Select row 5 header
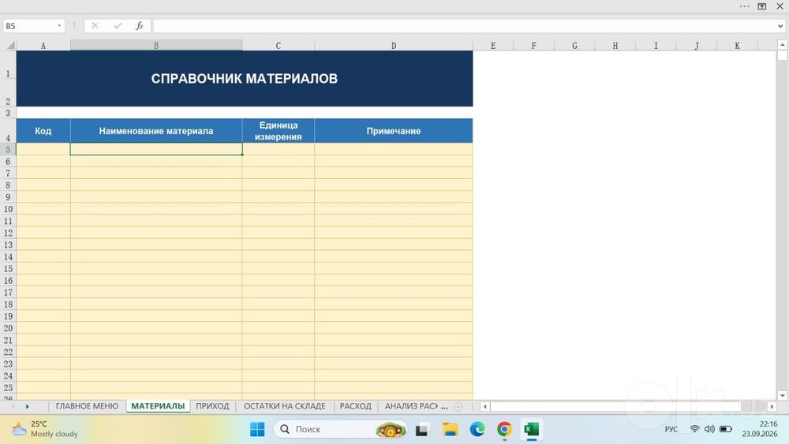Screen dimensions: 789x444 pyautogui.click(x=8, y=149)
